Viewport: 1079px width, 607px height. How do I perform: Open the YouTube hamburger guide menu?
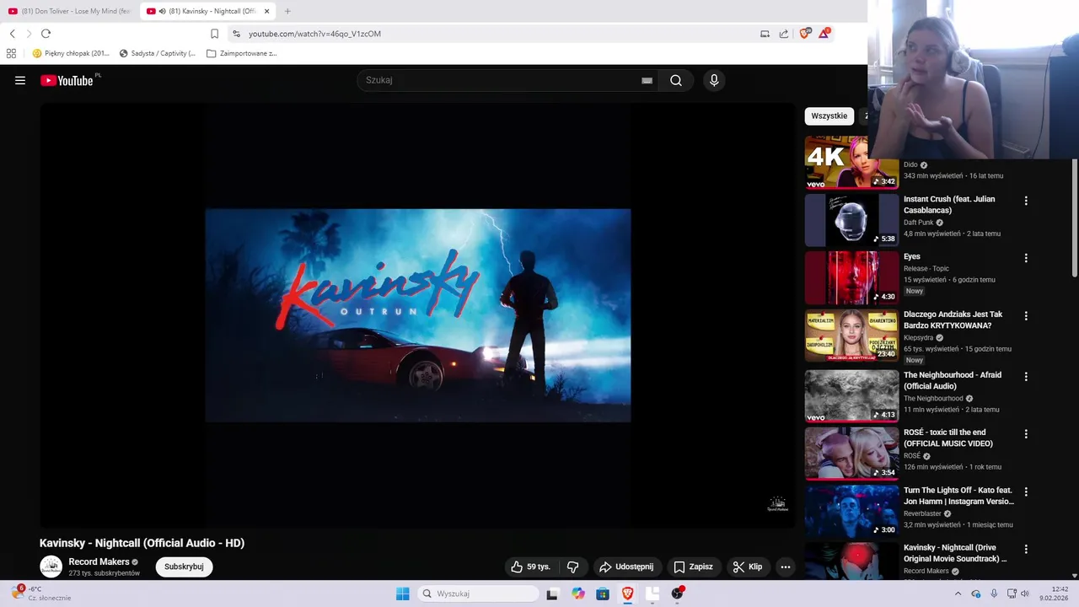pos(20,81)
